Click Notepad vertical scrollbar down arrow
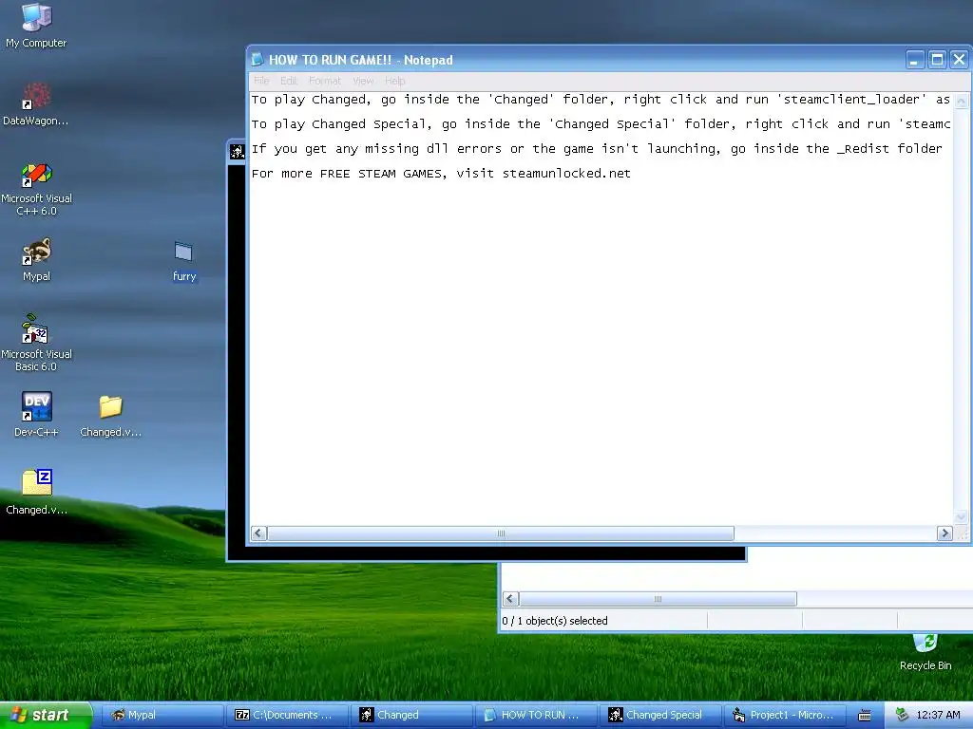The height and width of the screenshot is (729, 973). [962, 516]
